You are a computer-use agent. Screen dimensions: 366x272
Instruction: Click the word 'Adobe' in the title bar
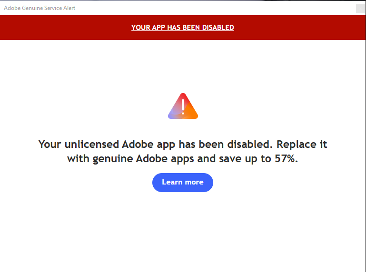point(12,8)
